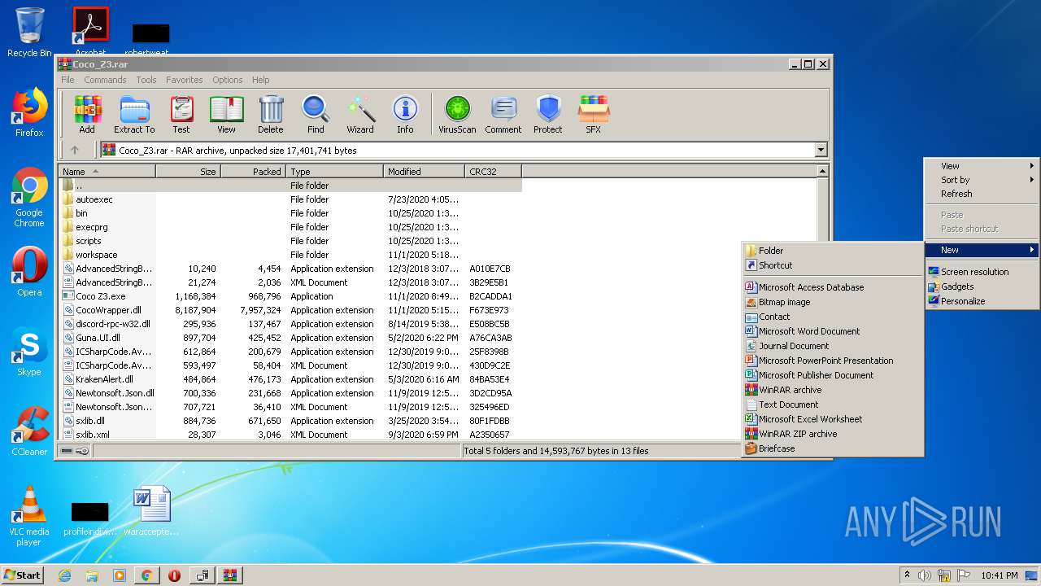Select KrakenAlert.dll file row
Screen dimensions: 1041x586
click(290, 379)
